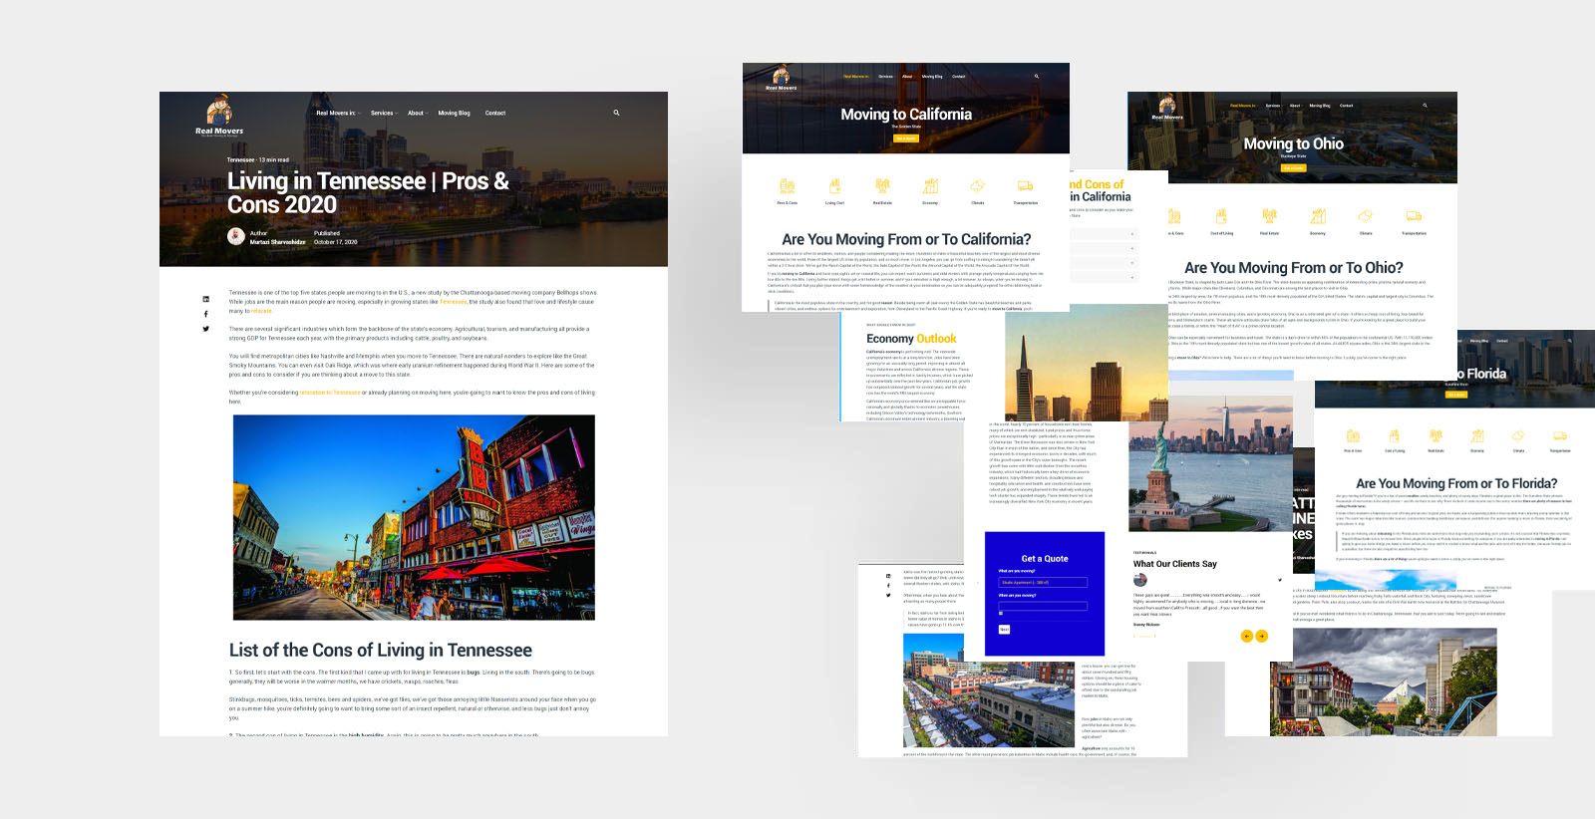Image resolution: width=1595 pixels, height=819 pixels.
Task: Open Services on California page nav
Action: 885,76
